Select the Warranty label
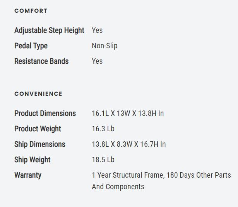Screen dimensions: 238x207 (28, 175)
